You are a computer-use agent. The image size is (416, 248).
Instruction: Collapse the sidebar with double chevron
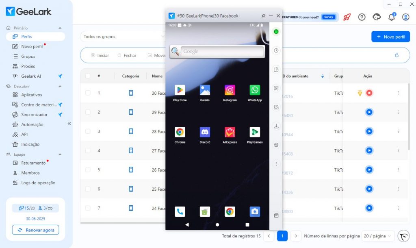69,124
